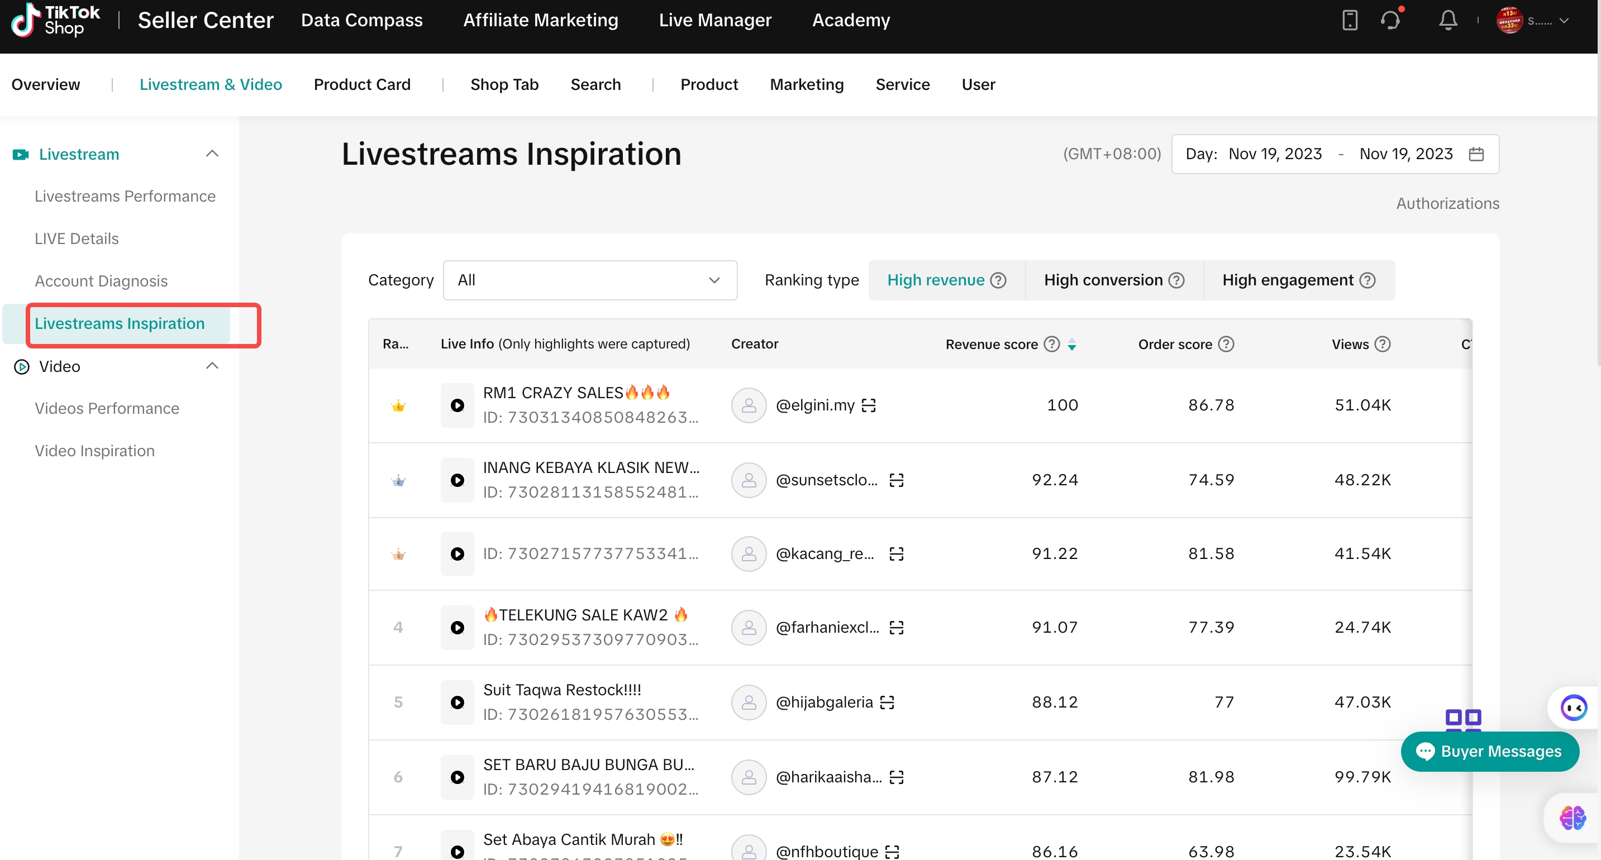Image resolution: width=1601 pixels, height=860 pixels.
Task: Click the High engagement info icon
Action: [1367, 280]
